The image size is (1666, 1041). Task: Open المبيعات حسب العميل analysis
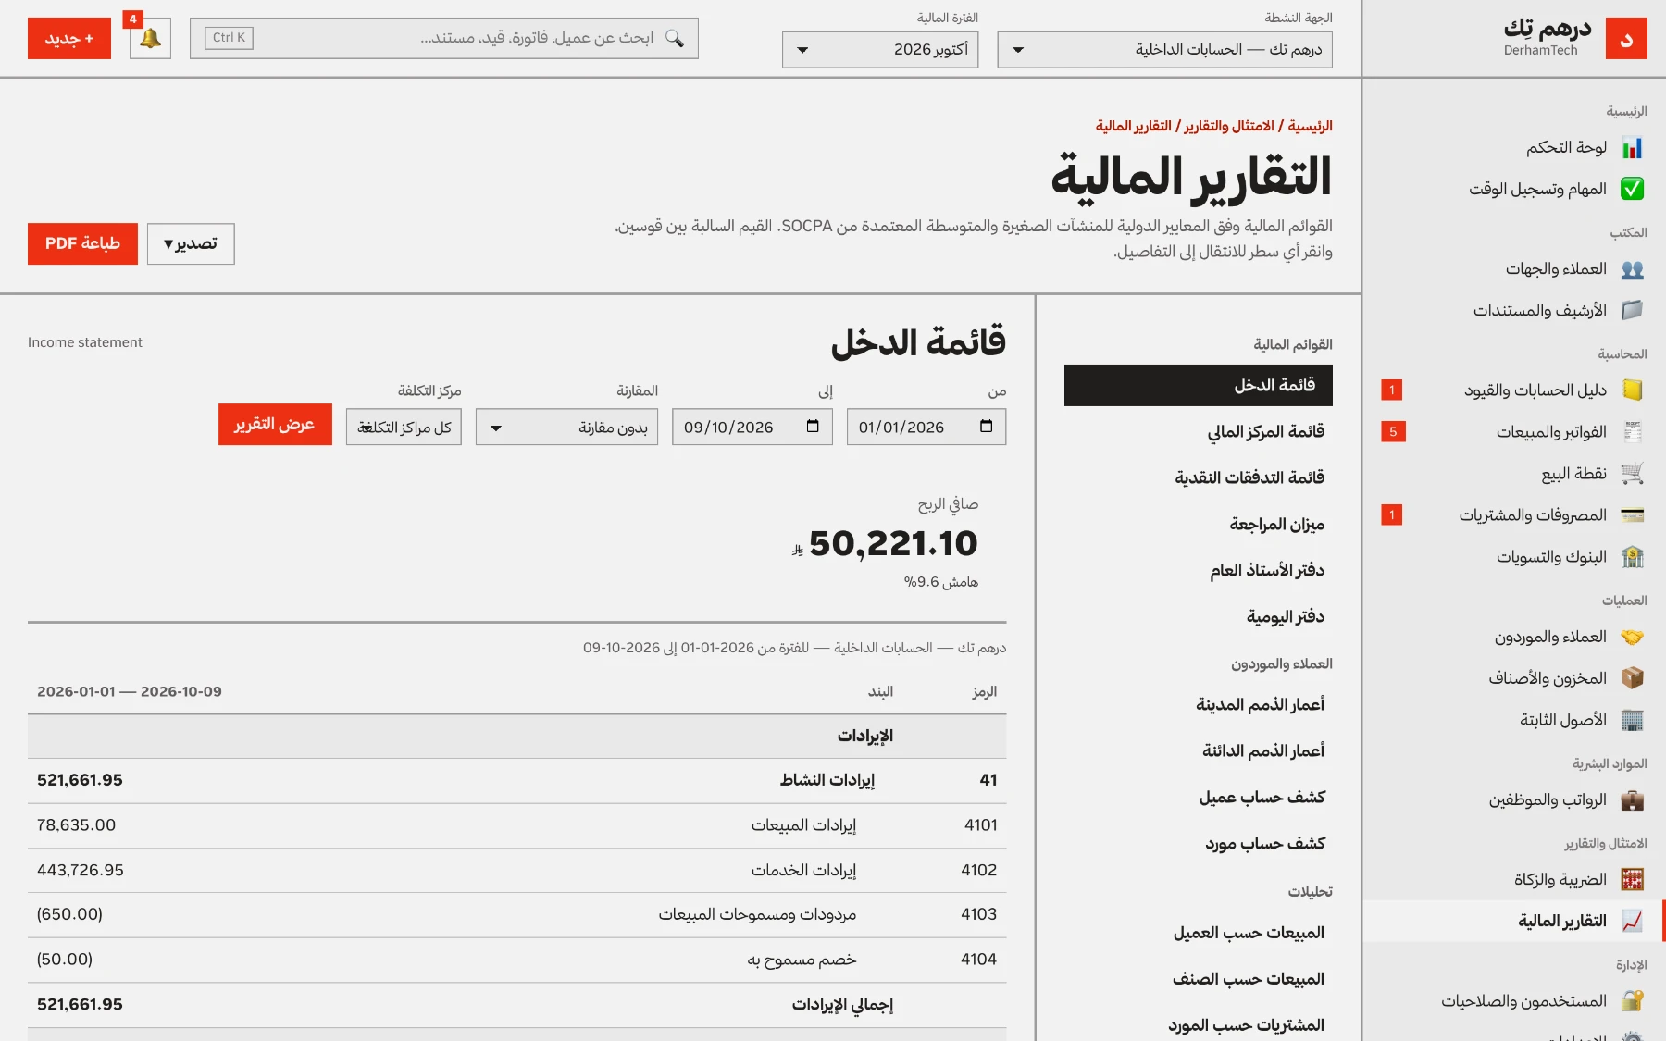point(1199,934)
